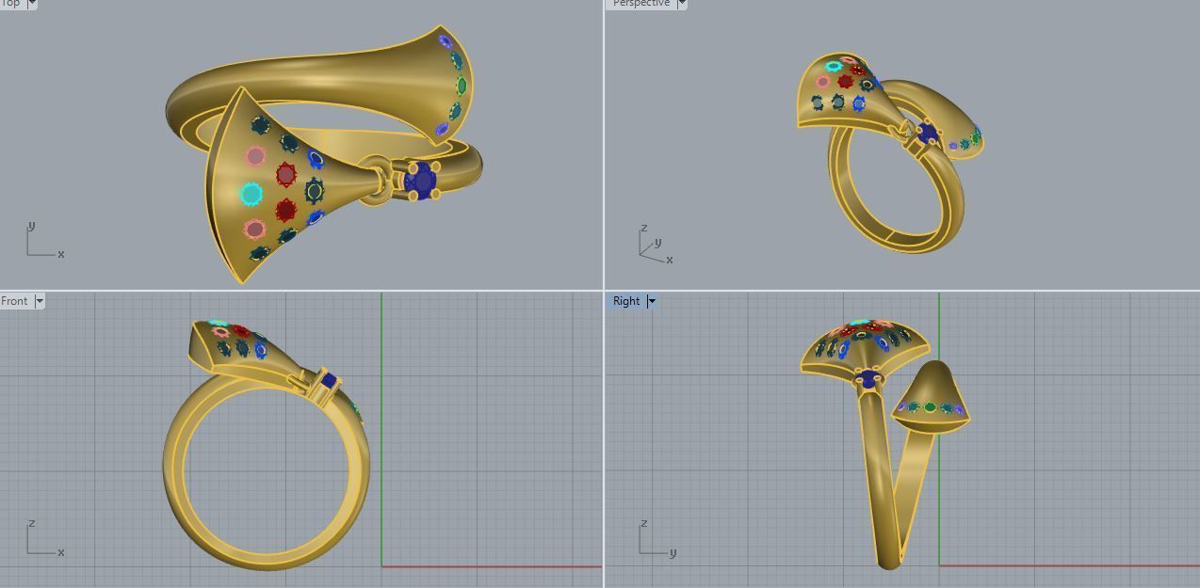The height and width of the screenshot is (588, 1200).
Task: Click the Top viewport title label
Action: tap(11, 4)
